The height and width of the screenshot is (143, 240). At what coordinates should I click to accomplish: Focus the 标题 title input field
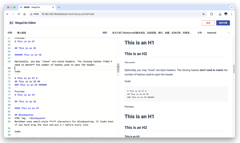57,33
